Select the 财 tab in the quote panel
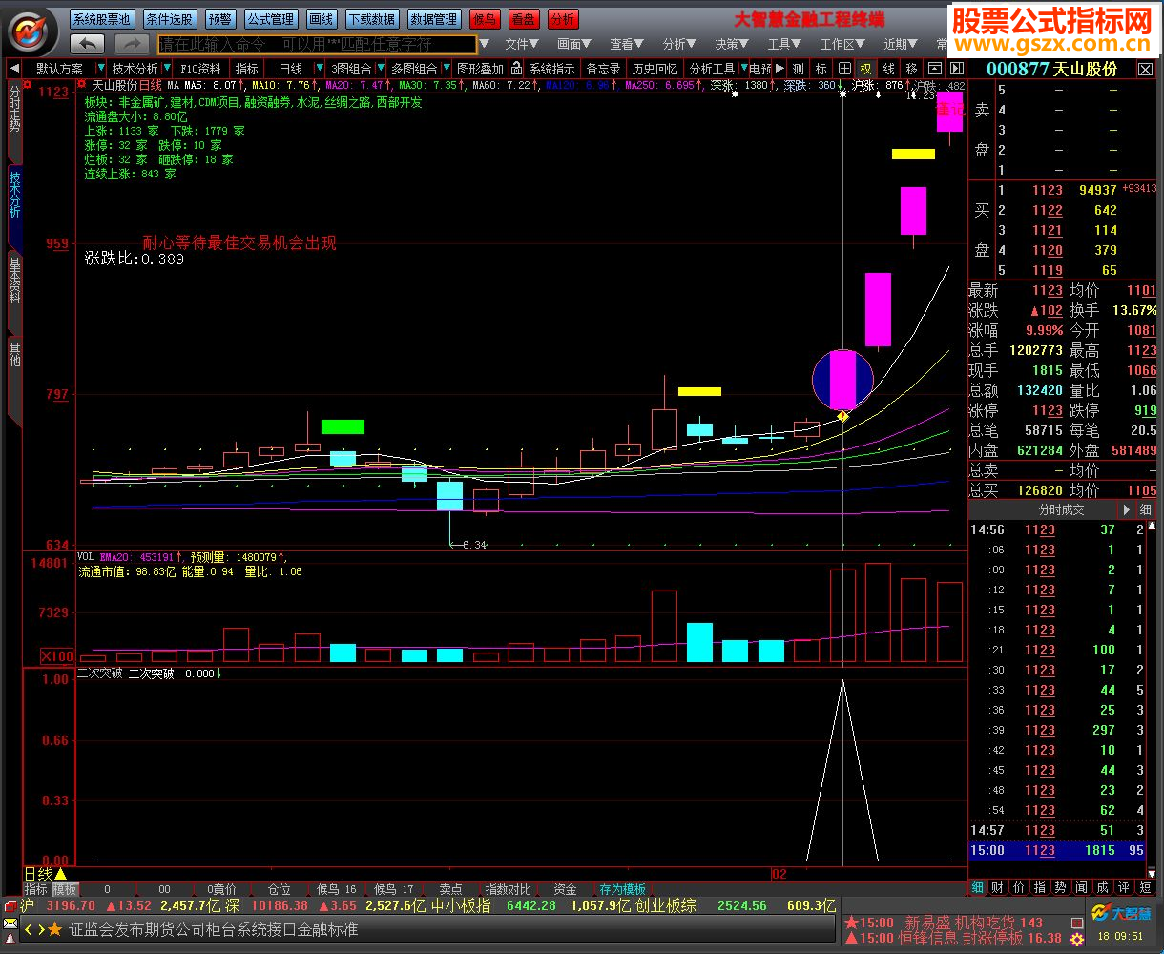This screenshot has width=1164, height=954. tap(997, 887)
